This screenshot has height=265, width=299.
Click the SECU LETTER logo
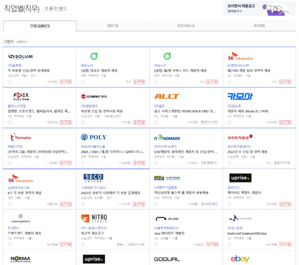coord(93,178)
